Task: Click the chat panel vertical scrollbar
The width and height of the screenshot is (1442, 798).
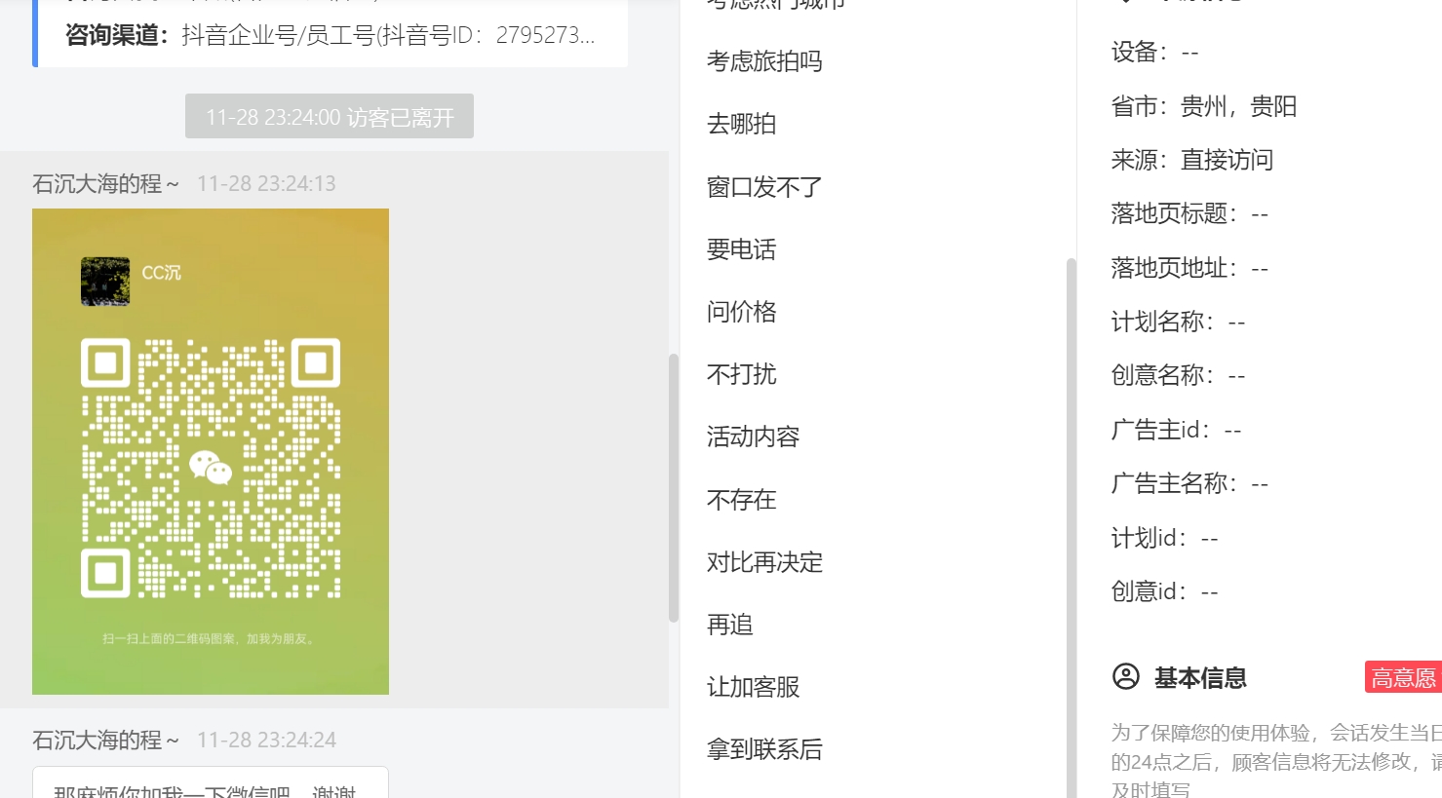Action: (x=673, y=487)
